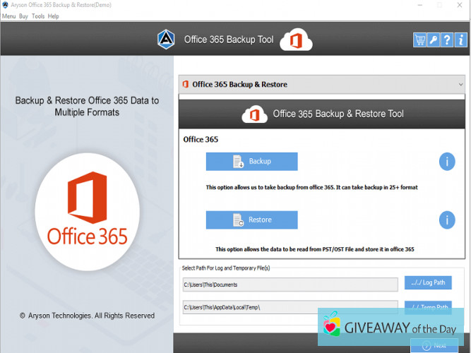Open the Buy menu
The image size is (471, 353).
[23, 16]
